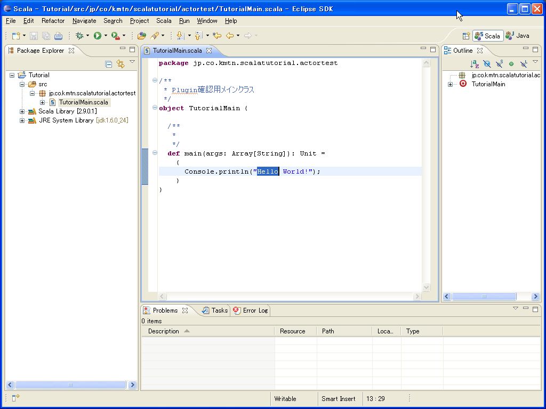Toggle alphabetical Sort in Outline view
Image resolution: width=546 pixels, height=409 pixels.
(475, 64)
